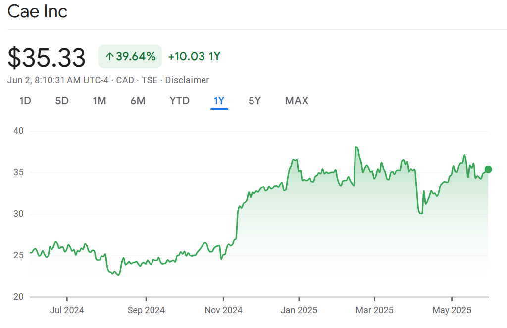Click the green up arrow icon

[109, 56]
